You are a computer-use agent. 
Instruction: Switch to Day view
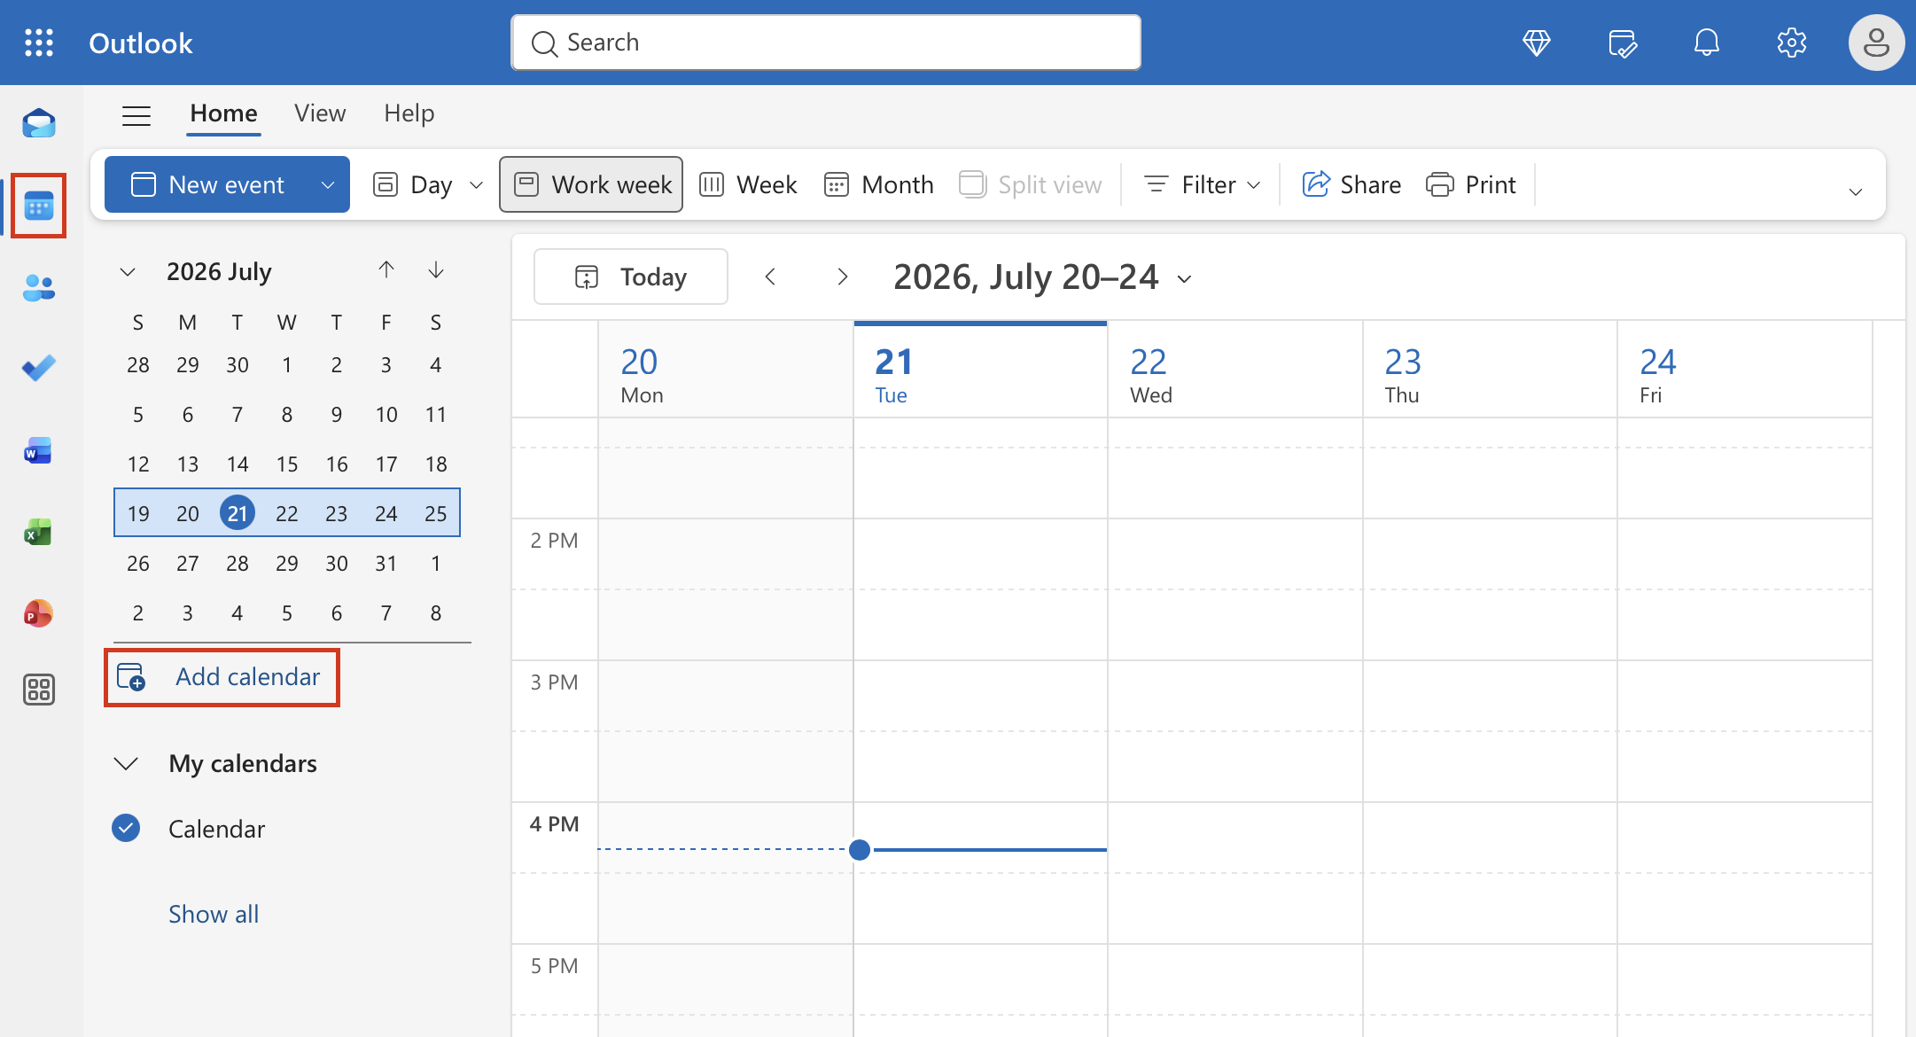pyautogui.click(x=413, y=184)
